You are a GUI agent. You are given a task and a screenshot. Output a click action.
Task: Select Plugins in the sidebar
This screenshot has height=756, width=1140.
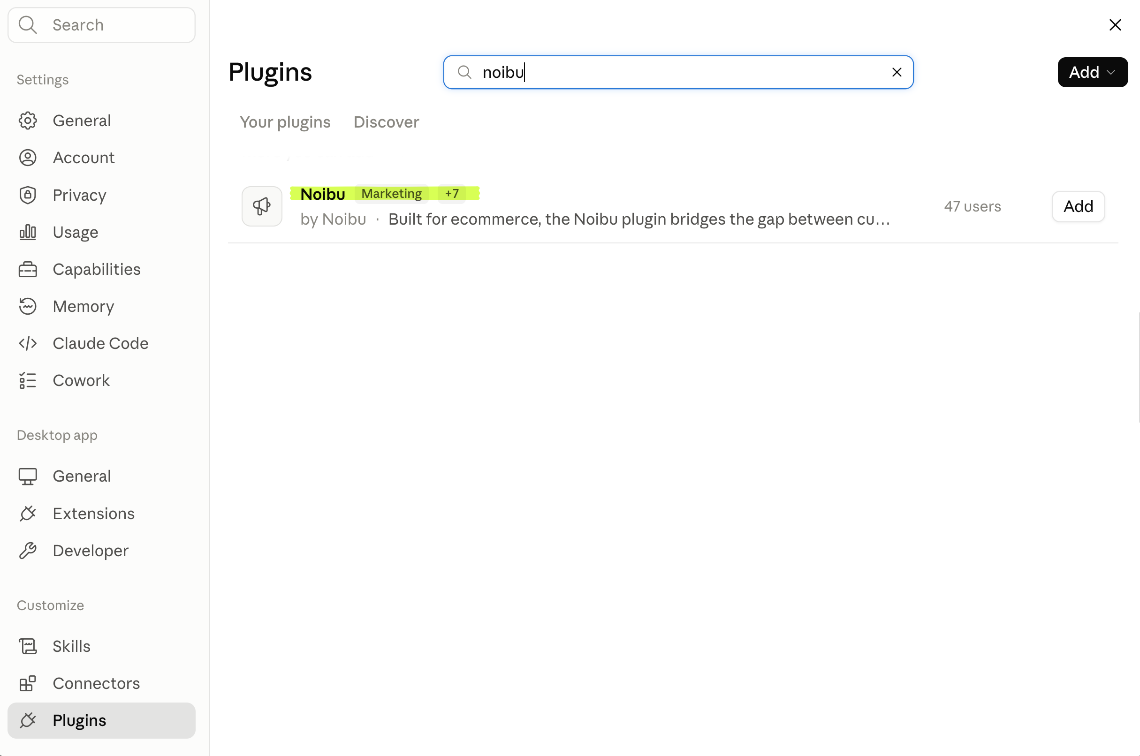[x=102, y=720]
